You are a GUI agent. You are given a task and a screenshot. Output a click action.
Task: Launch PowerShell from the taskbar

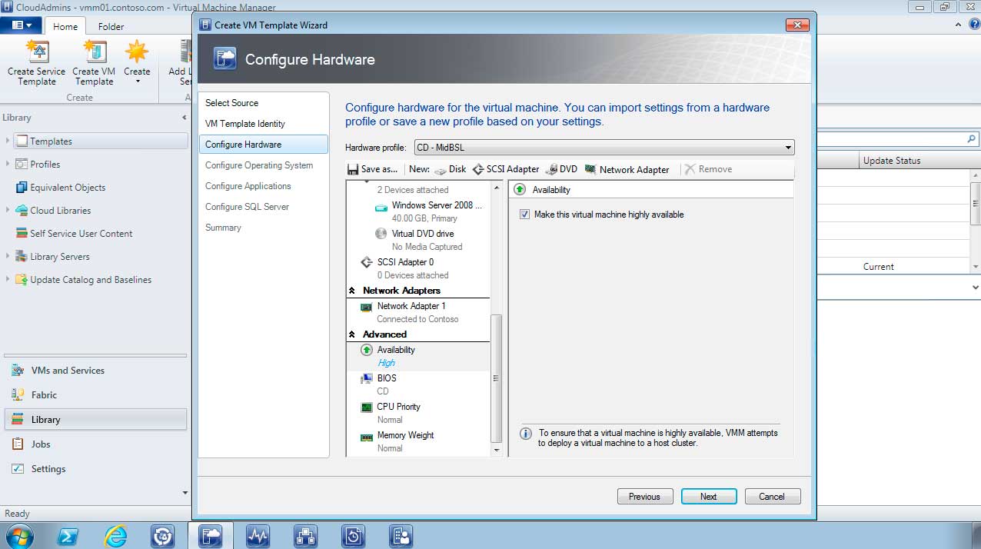pos(68,536)
